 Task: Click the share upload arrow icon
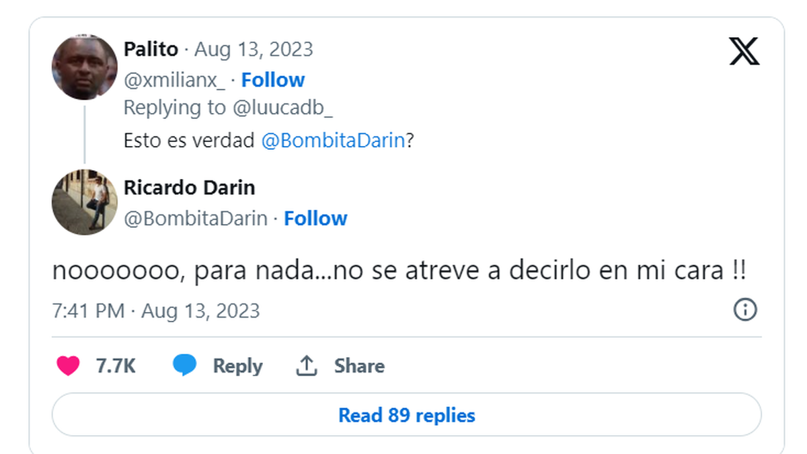click(x=306, y=366)
